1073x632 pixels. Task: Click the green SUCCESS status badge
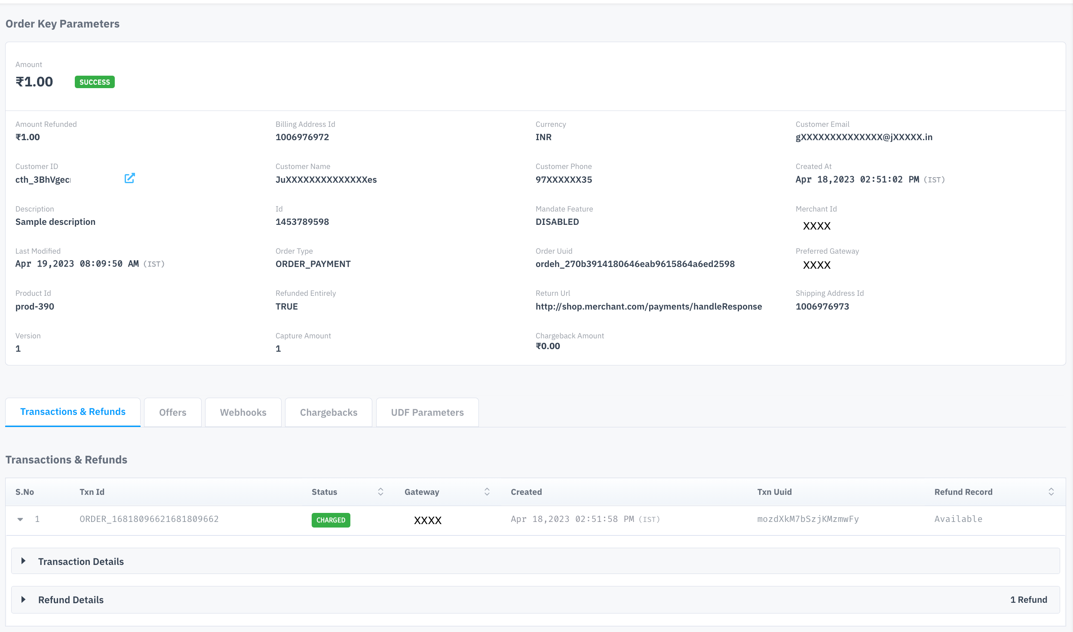click(95, 82)
